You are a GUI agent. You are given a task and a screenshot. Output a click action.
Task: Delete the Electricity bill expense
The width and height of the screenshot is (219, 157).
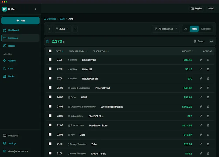(x=208, y=60)
